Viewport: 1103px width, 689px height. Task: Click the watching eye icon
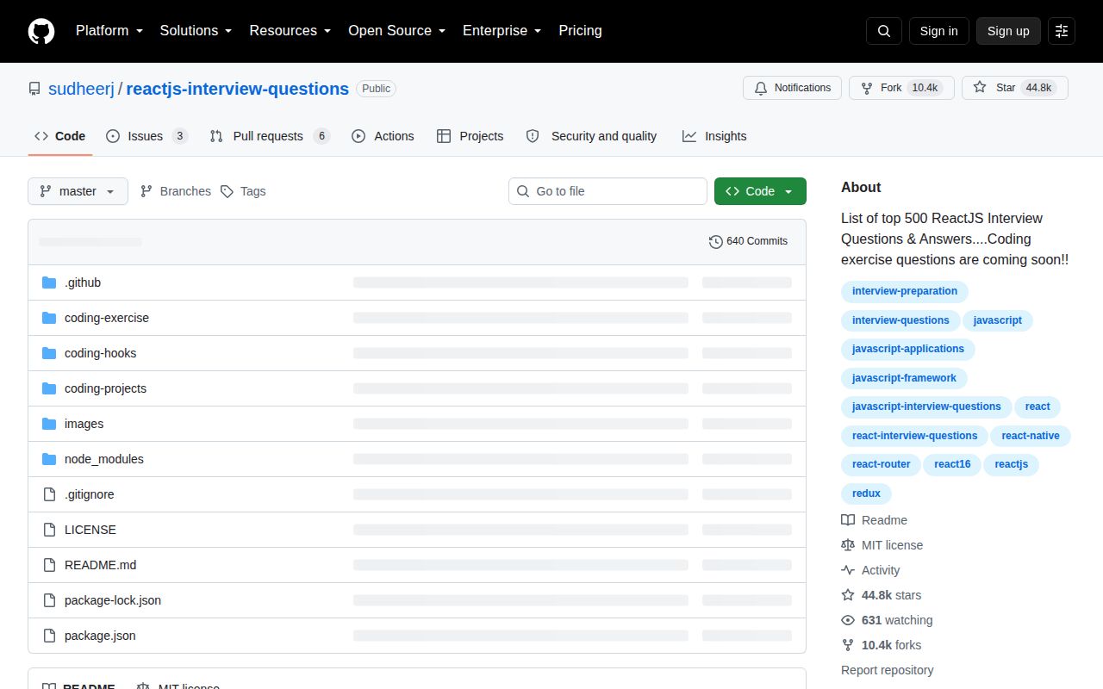(848, 620)
